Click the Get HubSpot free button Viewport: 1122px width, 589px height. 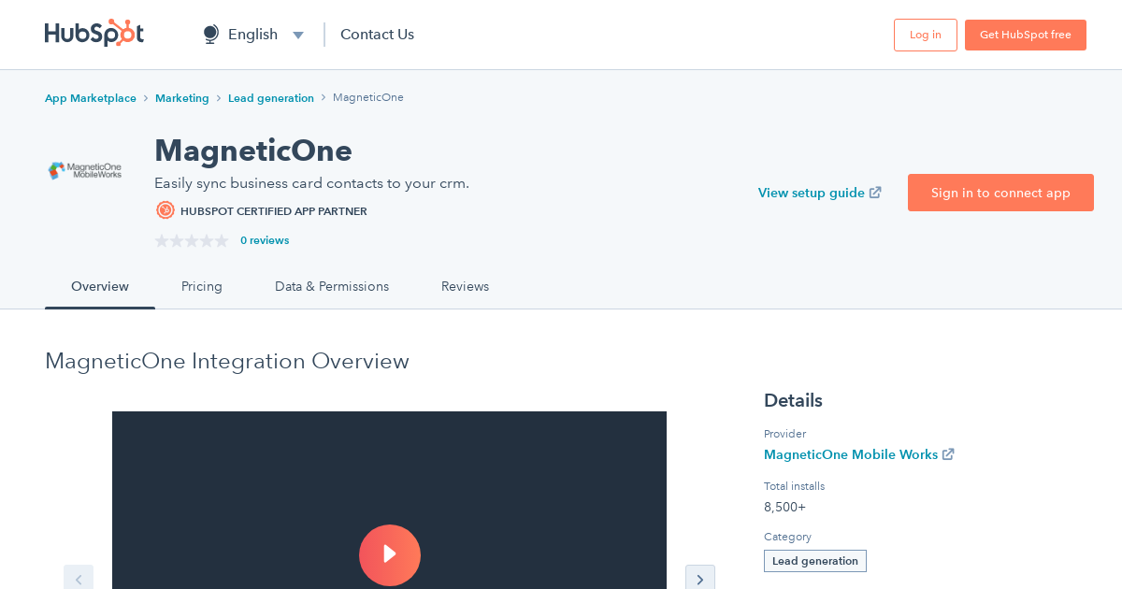tap(1025, 35)
